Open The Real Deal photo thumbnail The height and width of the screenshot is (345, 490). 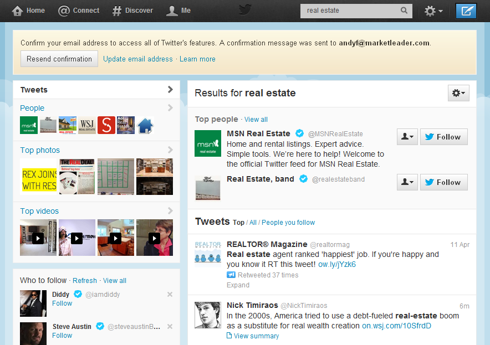tap(77, 177)
